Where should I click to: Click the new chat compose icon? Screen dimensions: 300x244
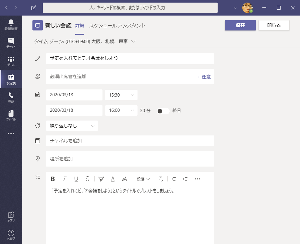(x=34, y=8)
